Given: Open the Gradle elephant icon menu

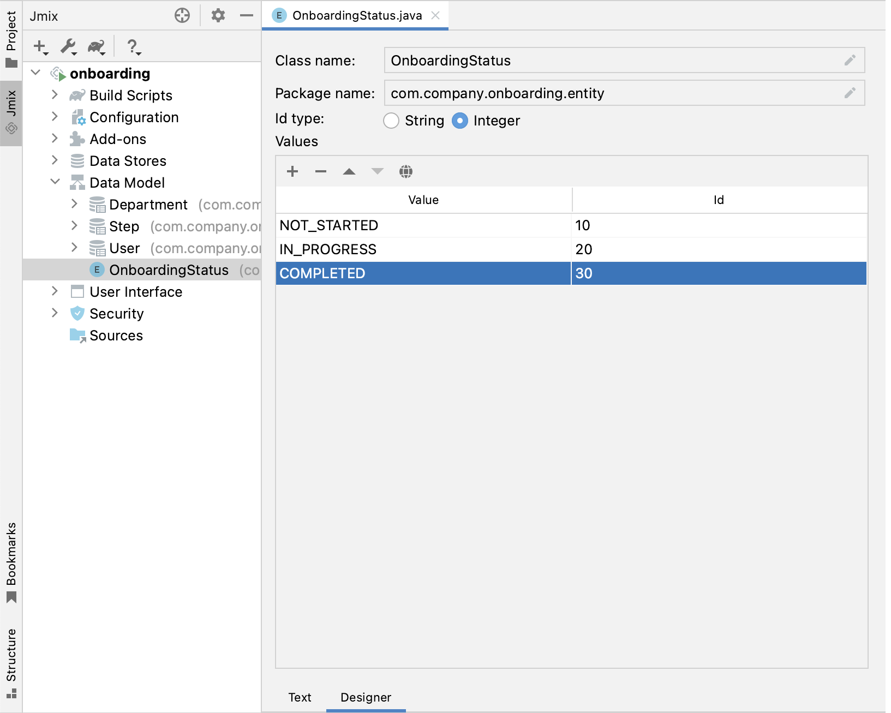Looking at the screenshot, I should (95, 47).
